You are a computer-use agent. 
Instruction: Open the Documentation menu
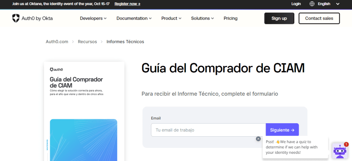click(134, 19)
